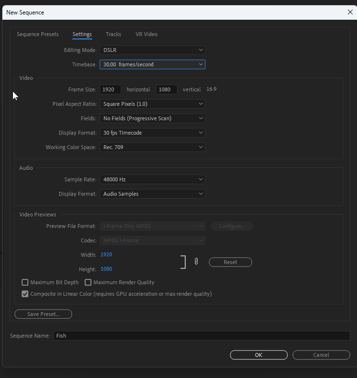Screen dimensions: 357x378
Task: Expand the Fields dropdown menu
Action: (152, 118)
